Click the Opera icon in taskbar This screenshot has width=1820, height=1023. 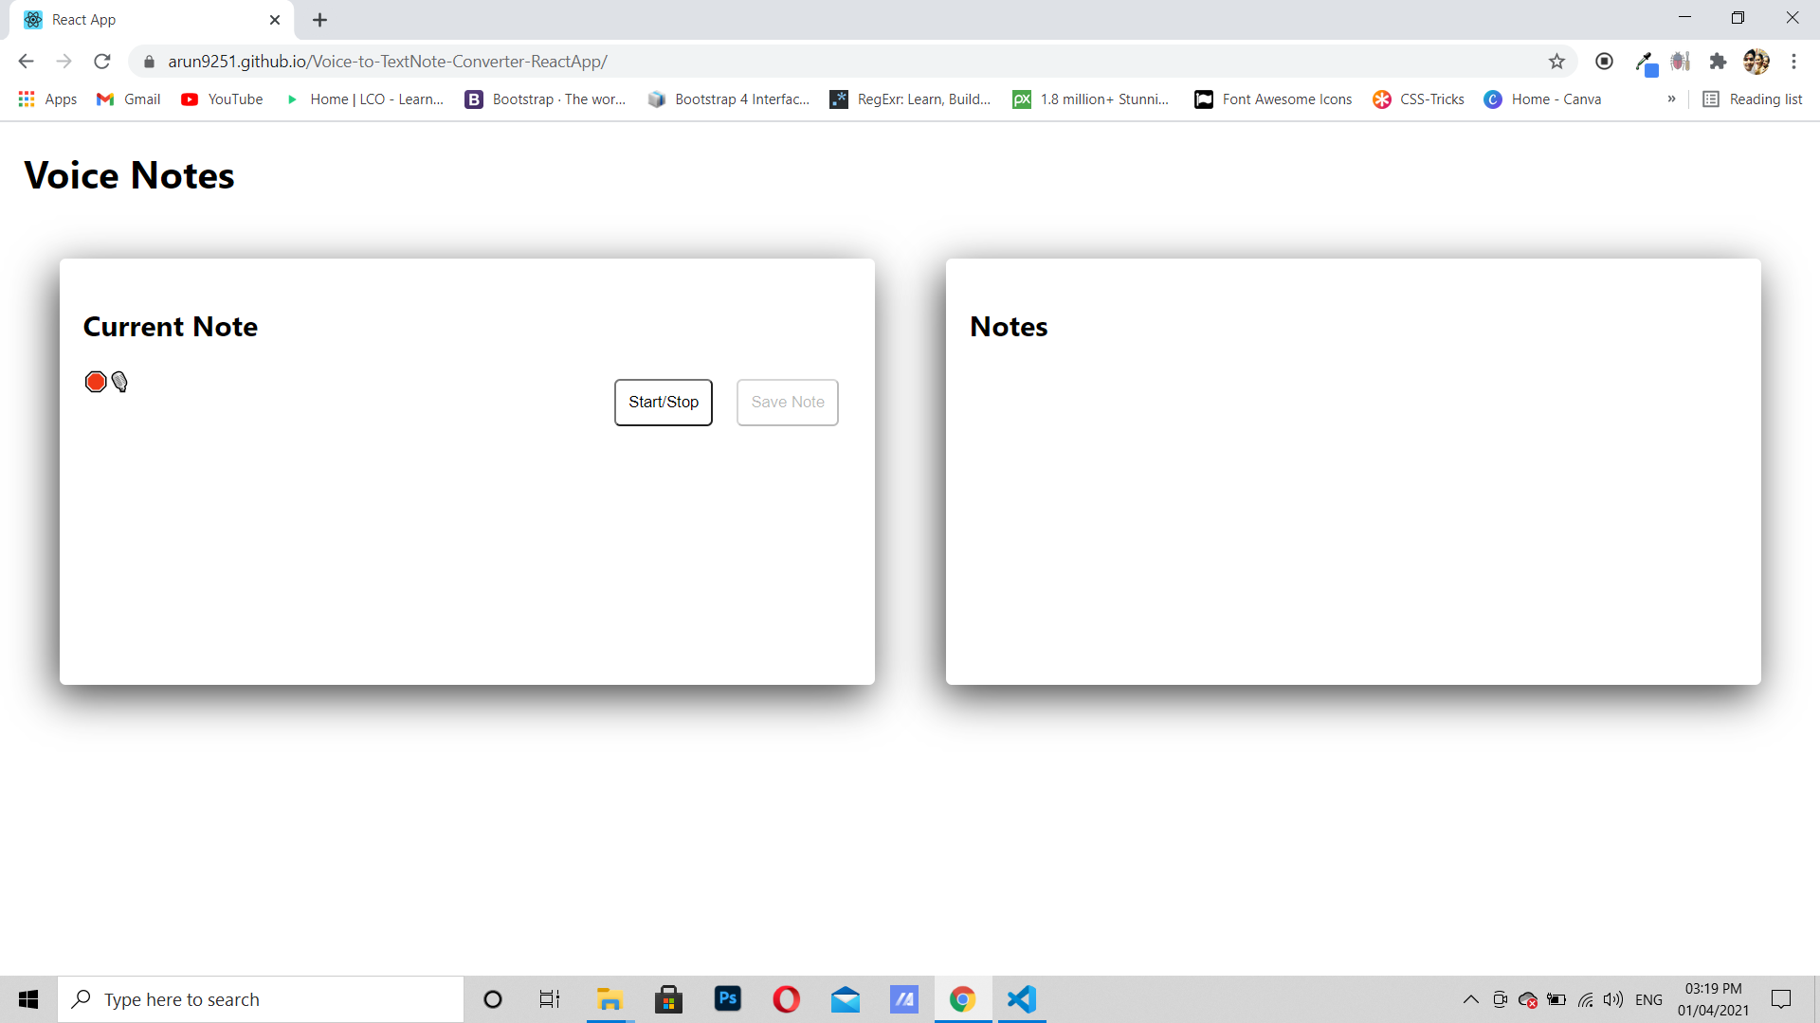click(x=786, y=999)
